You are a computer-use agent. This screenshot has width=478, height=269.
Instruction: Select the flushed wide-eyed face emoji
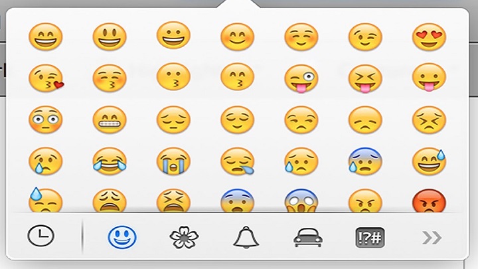[46, 120]
